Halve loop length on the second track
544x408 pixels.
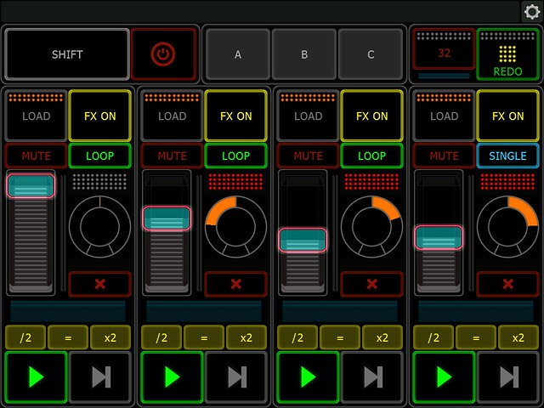pyautogui.click(x=161, y=337)
